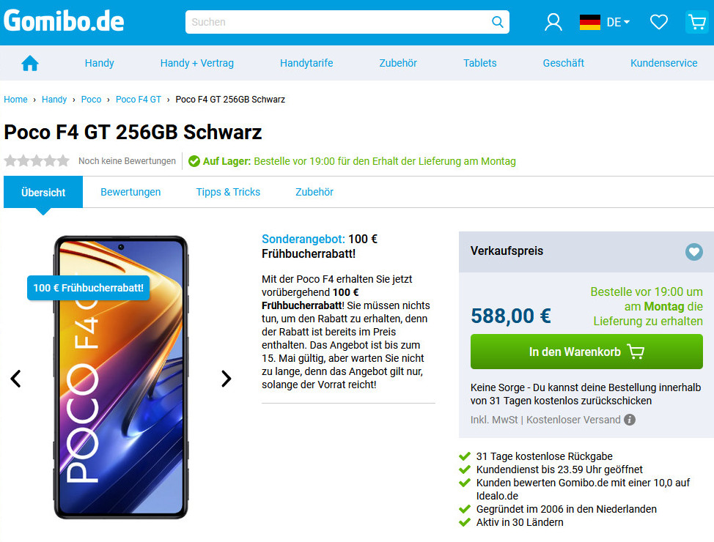
Task: Click the Gomibo.de logo
Action: [64, 21]
